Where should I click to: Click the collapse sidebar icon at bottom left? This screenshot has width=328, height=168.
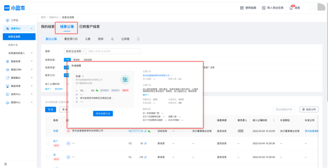click(x=5, y=164)
